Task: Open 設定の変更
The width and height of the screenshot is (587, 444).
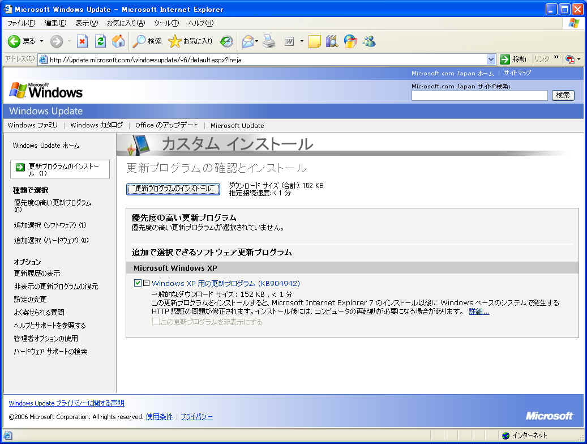Action: [30, 300]
